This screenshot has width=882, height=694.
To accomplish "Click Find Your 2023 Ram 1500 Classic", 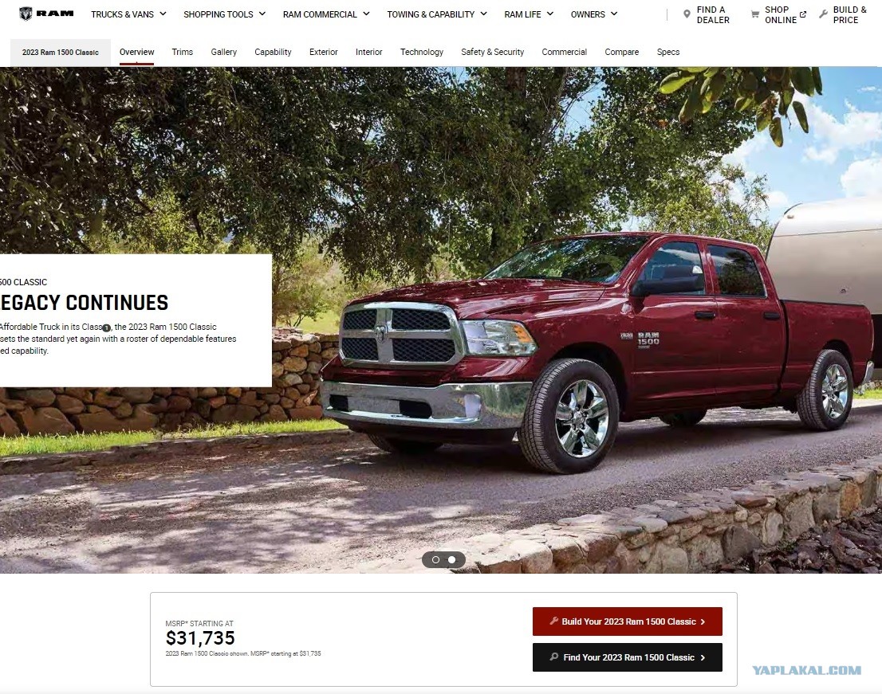I will click(627, 657).
